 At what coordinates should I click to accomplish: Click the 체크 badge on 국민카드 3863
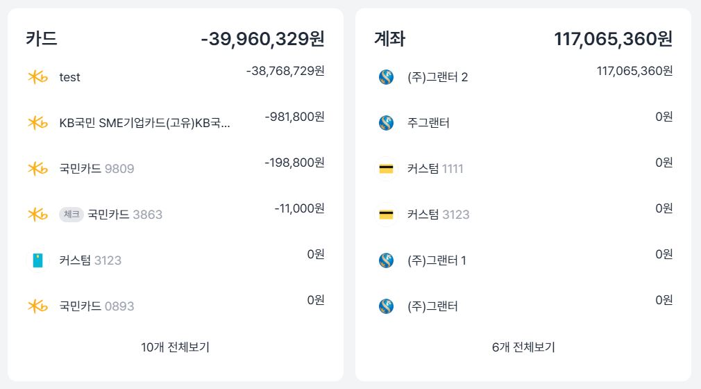[71, 215]
